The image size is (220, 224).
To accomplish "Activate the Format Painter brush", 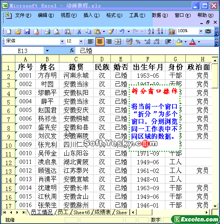I will pyautogui.click(x=111, y=31).
